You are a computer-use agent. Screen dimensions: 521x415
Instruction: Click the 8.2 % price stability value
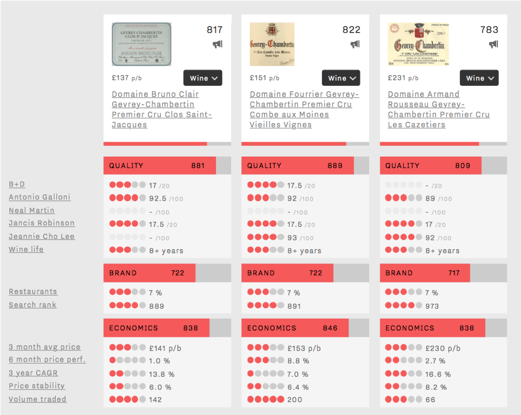[x=436, y=387]
